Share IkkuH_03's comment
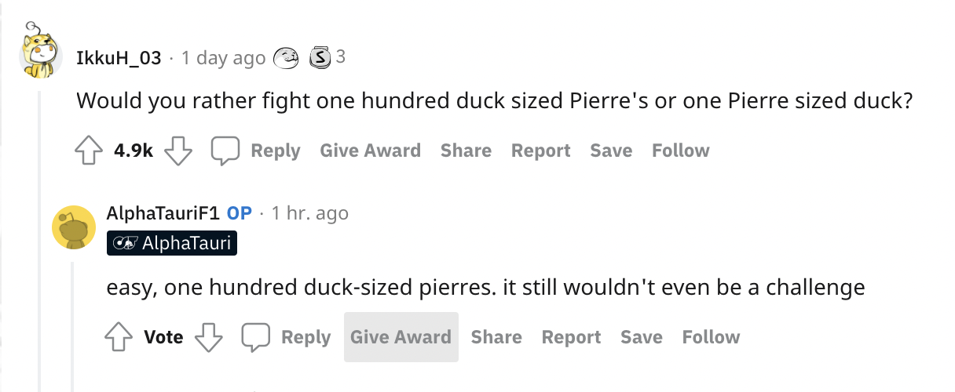 466,151
